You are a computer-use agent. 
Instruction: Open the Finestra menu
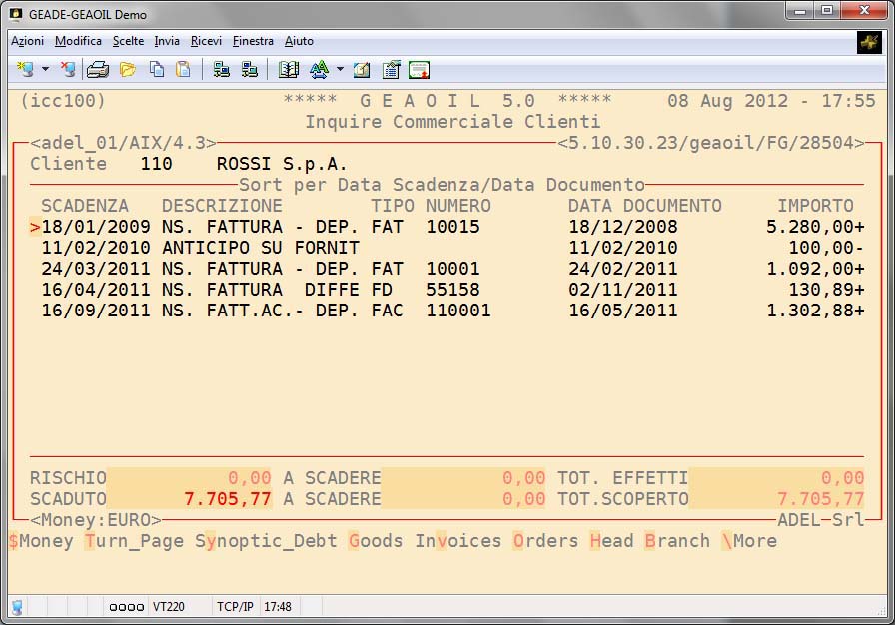click(253, 41)
